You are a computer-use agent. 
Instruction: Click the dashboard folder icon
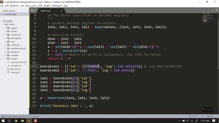pos(8,35)
